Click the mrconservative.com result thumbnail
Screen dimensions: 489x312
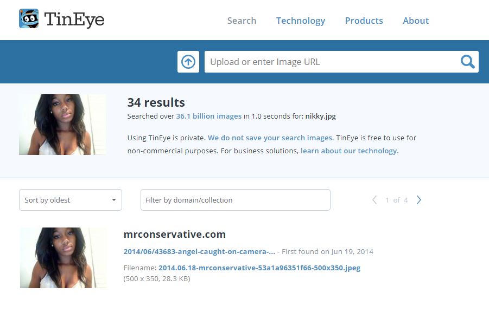63,257
